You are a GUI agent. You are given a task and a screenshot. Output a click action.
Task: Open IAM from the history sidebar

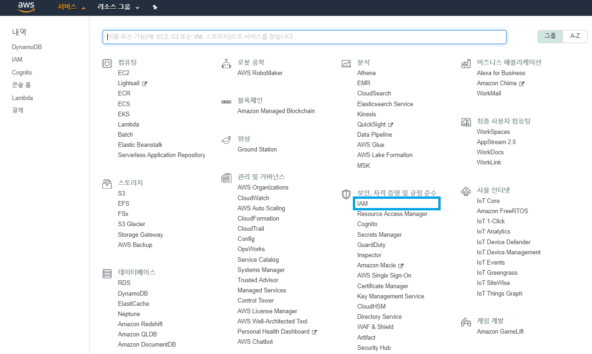(x=17, y=60)
